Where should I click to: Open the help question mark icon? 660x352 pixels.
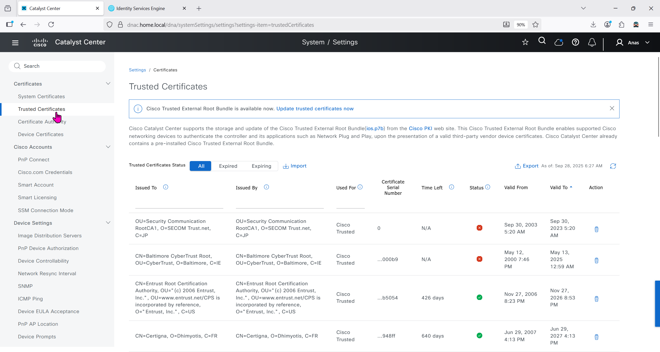click(575, 42)
